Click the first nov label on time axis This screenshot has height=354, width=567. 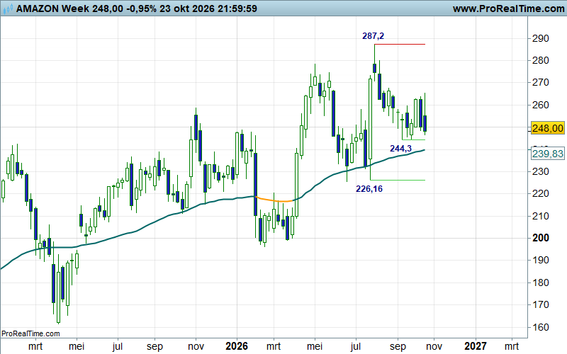[x=196, y=347]
